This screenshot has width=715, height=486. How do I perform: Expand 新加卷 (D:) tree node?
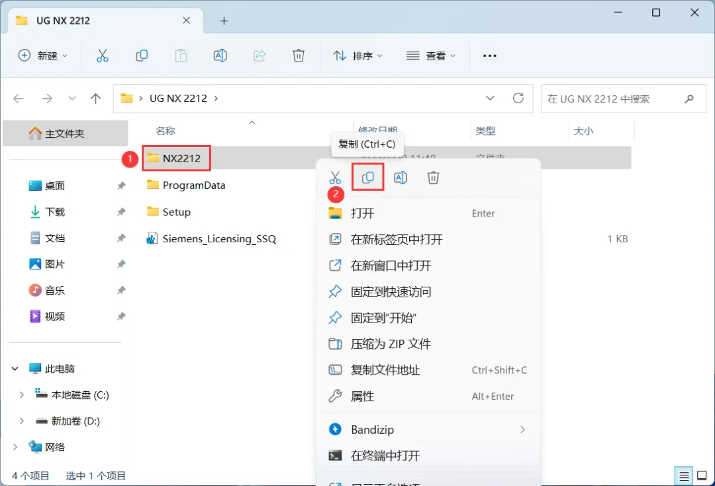pyautogui.click(x=21, y=421)
